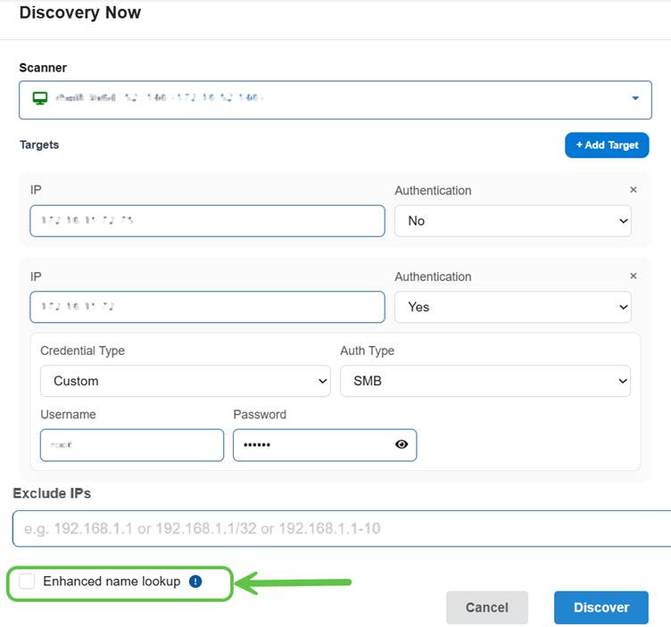Focus the Username input field
Viewport: 671px width, 627px height.
(132, 445)
